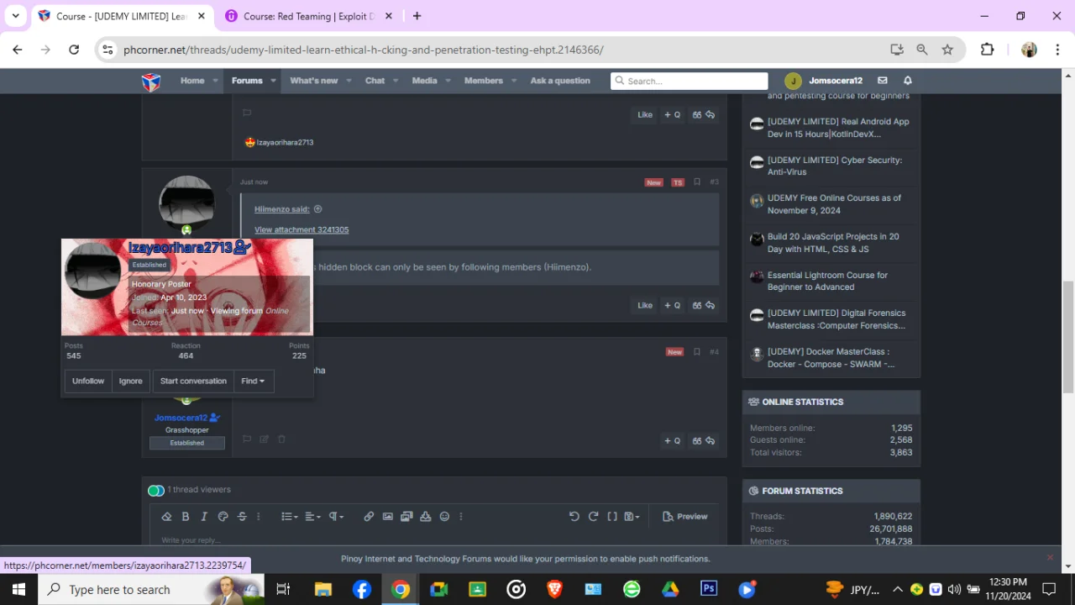Redo edit in reply editor
The height and width of the screenshot is (605, 1075).
pyautogui.click(x=593, y=517)
